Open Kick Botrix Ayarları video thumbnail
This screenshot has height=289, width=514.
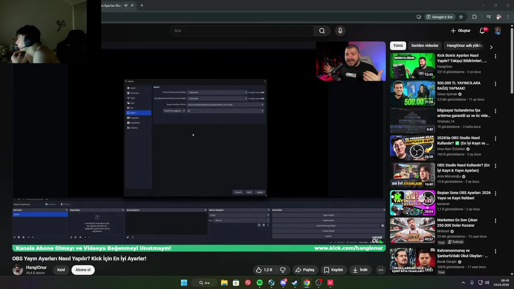pyautogui.click(x=412, y=66)
